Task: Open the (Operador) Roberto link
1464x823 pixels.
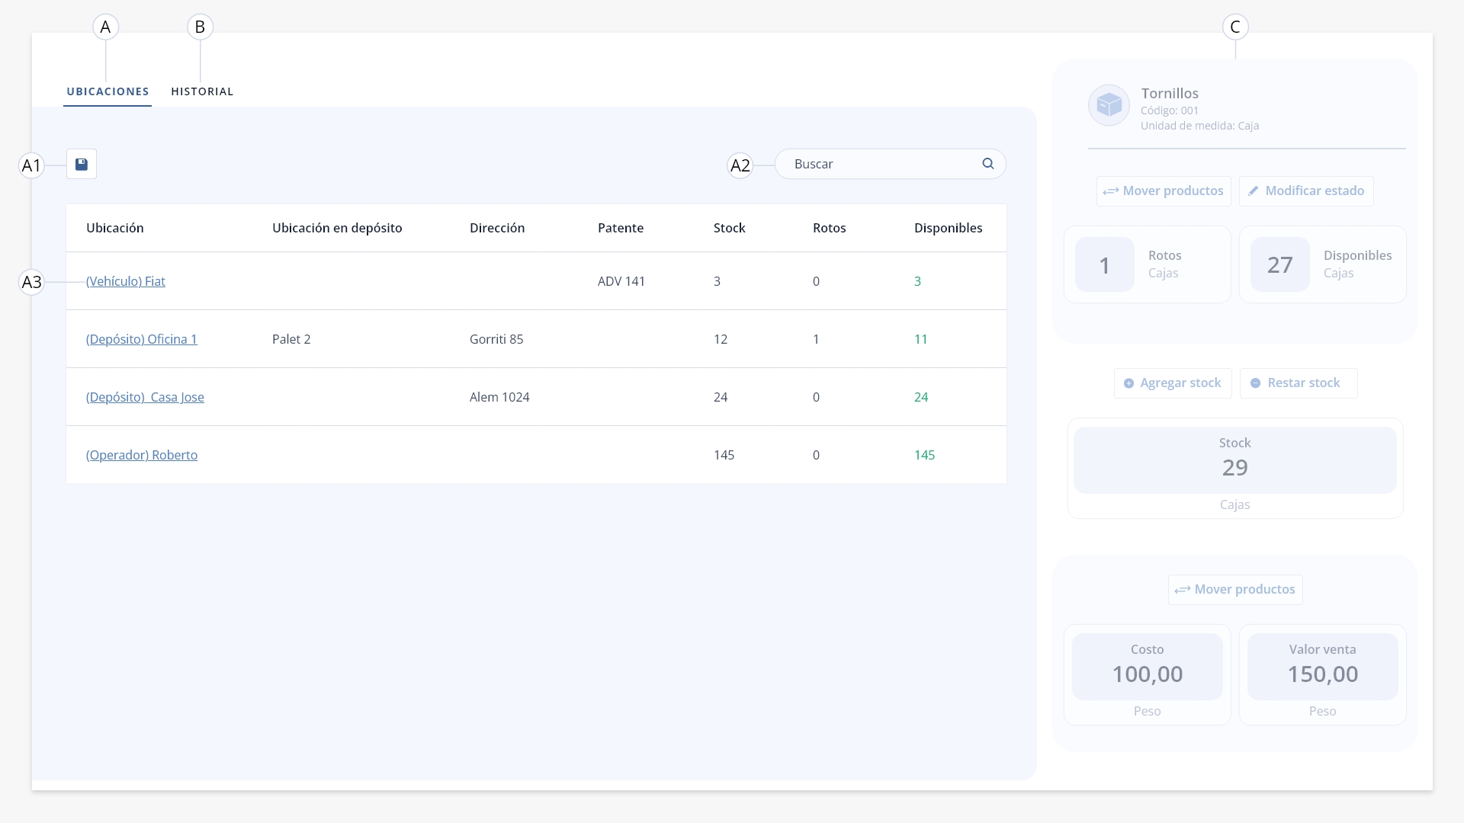Action: 142,455
